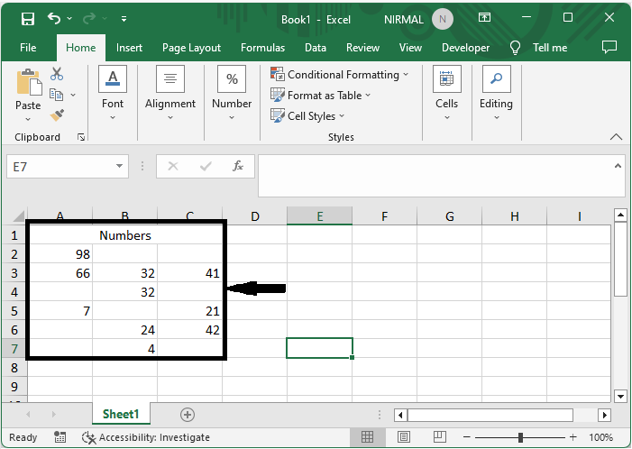
Task: Select the cell containing 41
Action: [x=189, y=273]
